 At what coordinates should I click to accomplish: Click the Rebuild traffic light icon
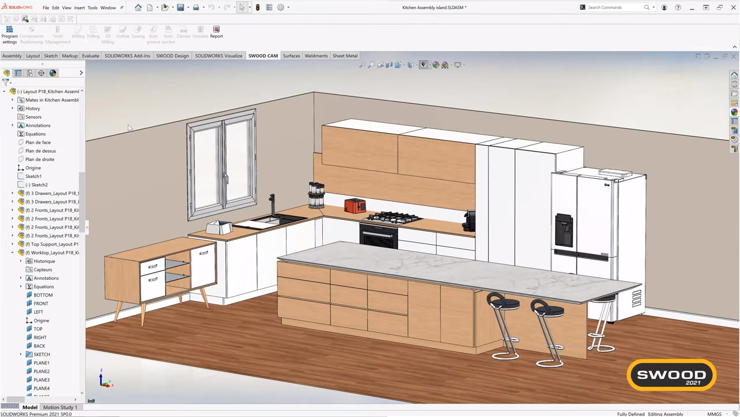[x=258, y=8]
